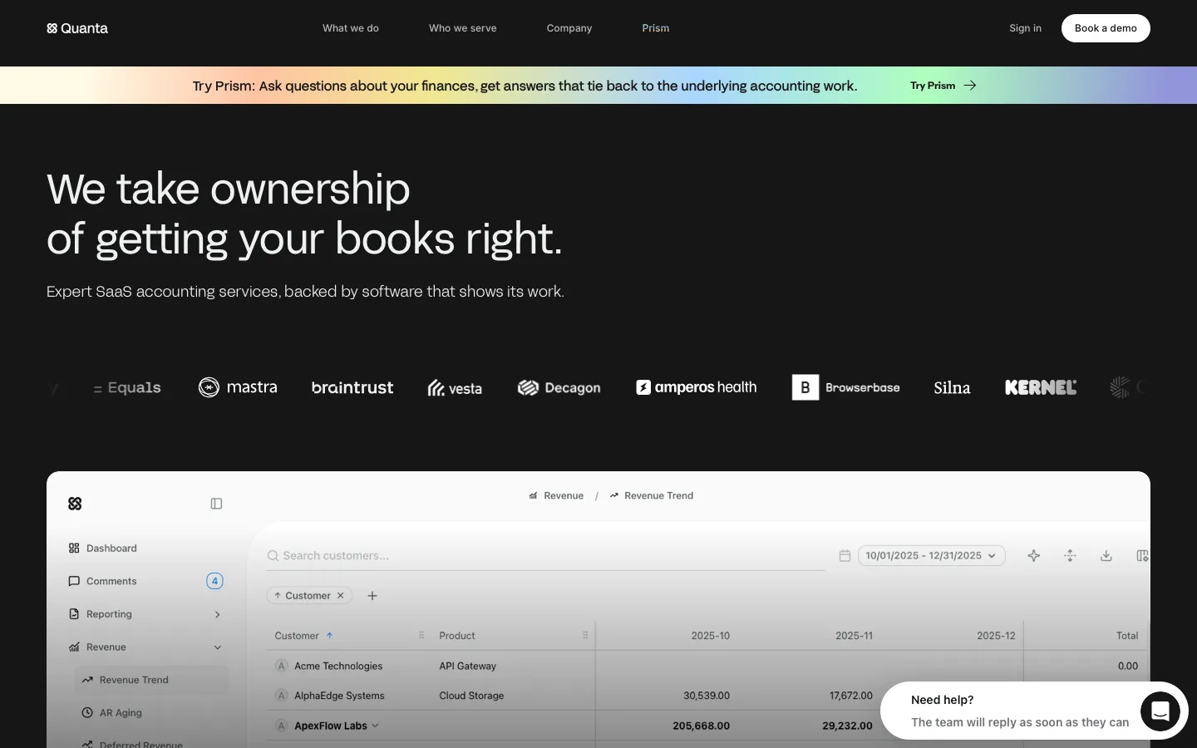This screenshot has height=748, width=1197.
Task: Click the Decagon customer logo
Action: coord(559,388)
